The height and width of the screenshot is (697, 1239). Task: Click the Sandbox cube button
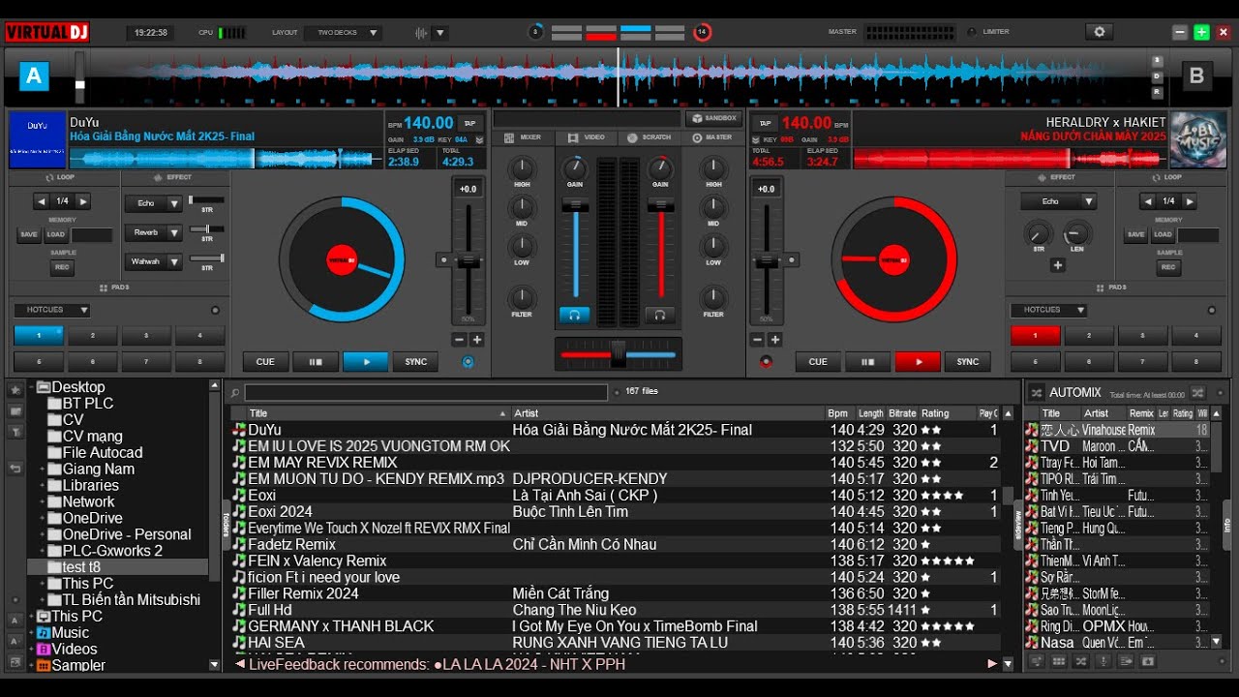tap(713, 118)
